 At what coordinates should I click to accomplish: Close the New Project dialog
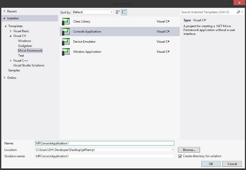coord(239,3)
